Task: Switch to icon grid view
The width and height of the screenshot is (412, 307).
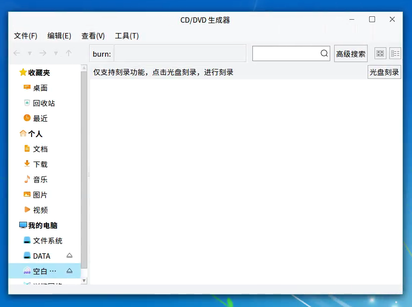Action: [380, 54]
